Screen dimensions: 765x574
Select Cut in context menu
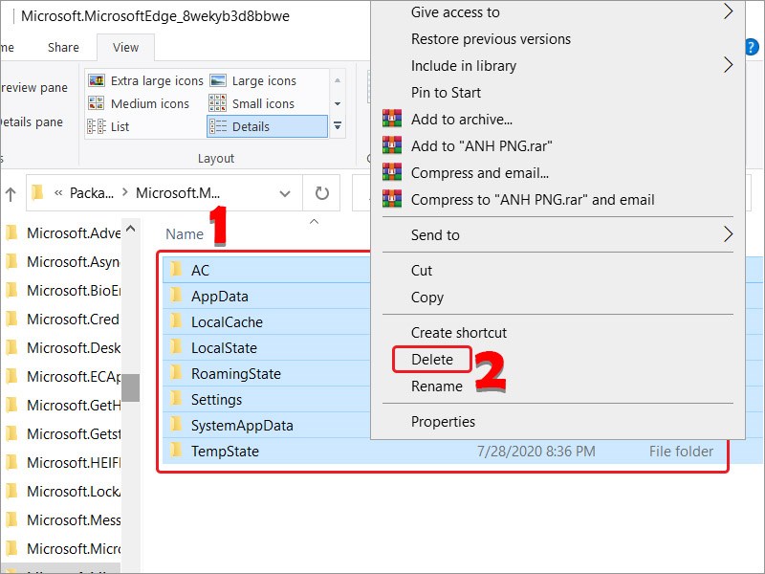tap(422, 271)
